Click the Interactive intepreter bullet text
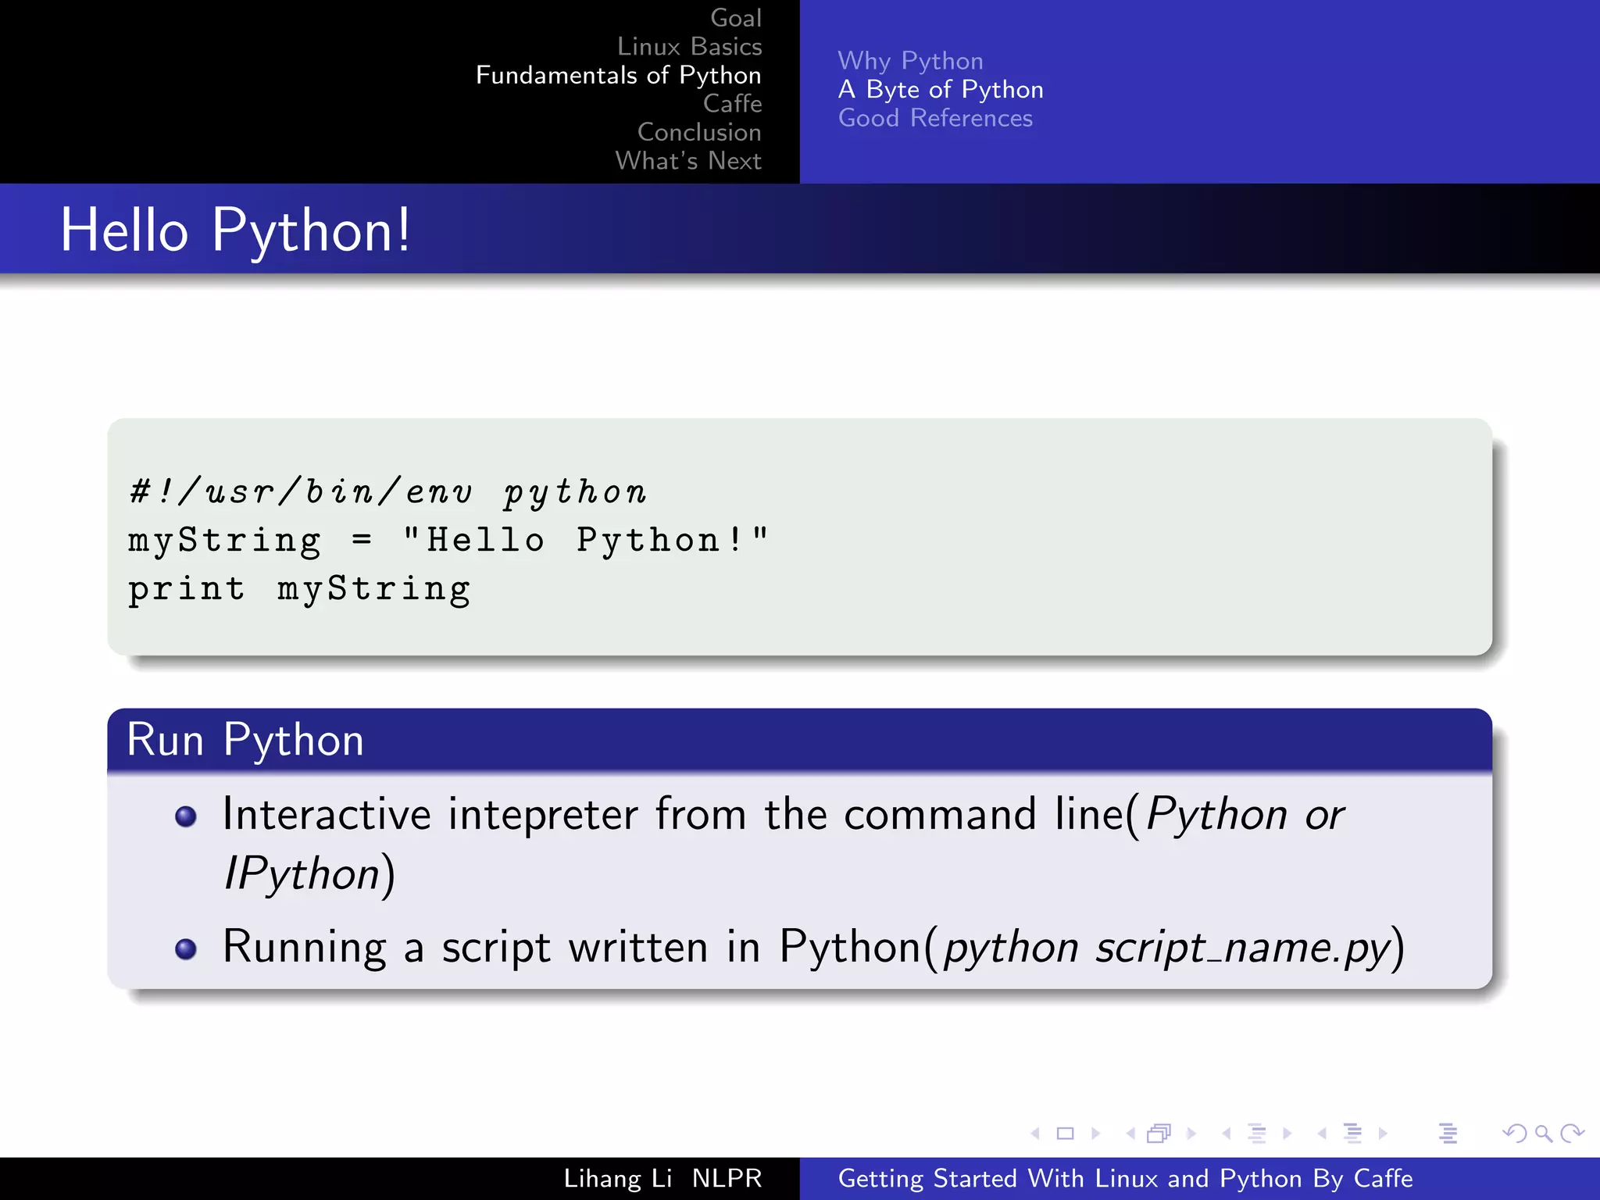This screenshot has height=1200, width=1600. pyautogui.click(x=783, y=844)
